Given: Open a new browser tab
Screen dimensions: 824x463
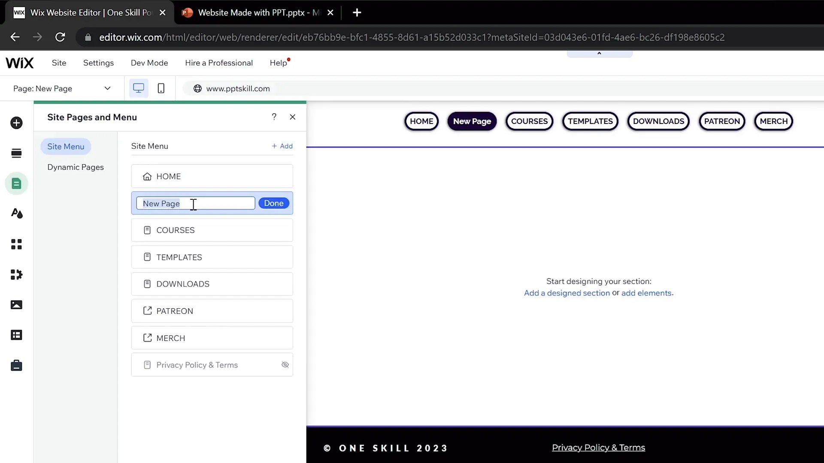Looking at the screenshot, I should [x=357, y=13].
